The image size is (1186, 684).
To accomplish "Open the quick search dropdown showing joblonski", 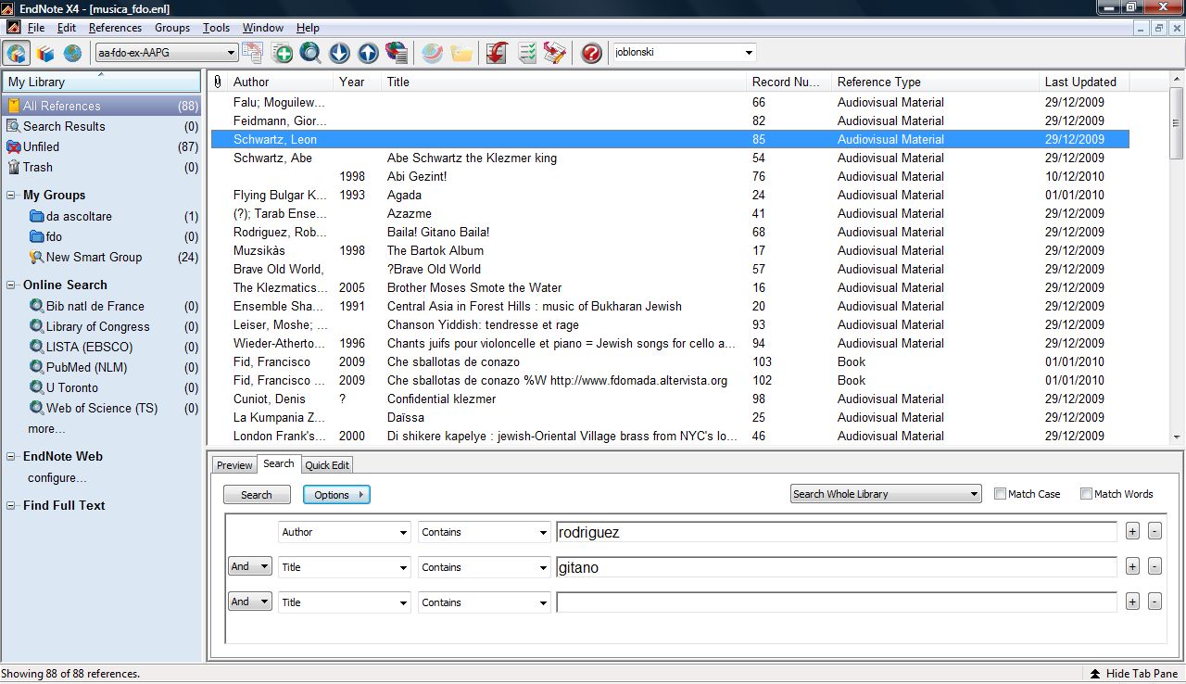I will (x=684, y=53).
